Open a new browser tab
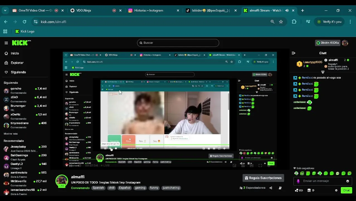The width and height of the screenshot is (356, 201). click(303, 10)
